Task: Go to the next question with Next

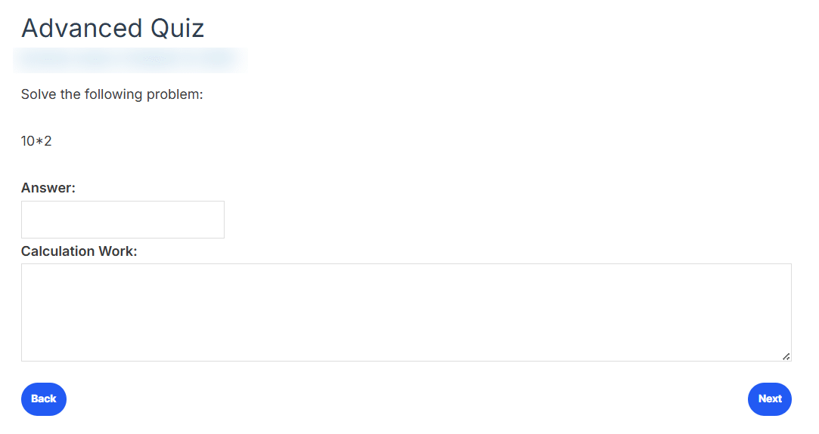Action: coord(769,399)
